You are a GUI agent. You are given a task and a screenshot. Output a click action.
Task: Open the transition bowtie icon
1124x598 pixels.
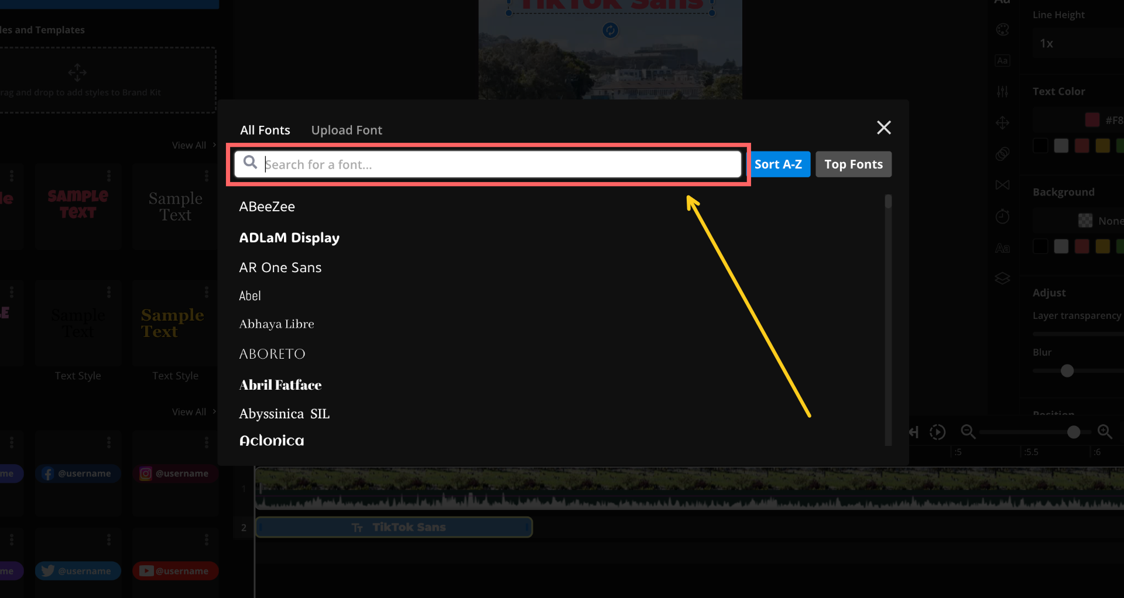(1002, 185)
